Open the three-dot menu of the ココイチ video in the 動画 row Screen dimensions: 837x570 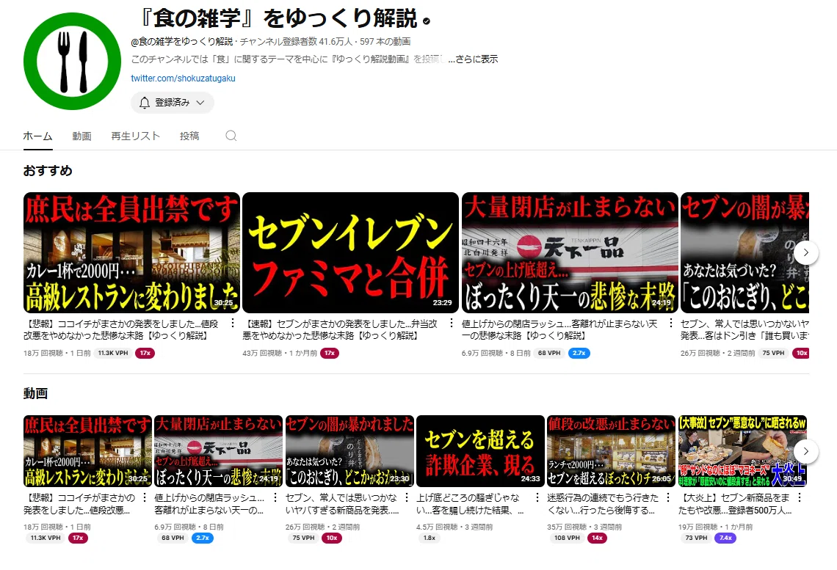click(x=145, y=497)
